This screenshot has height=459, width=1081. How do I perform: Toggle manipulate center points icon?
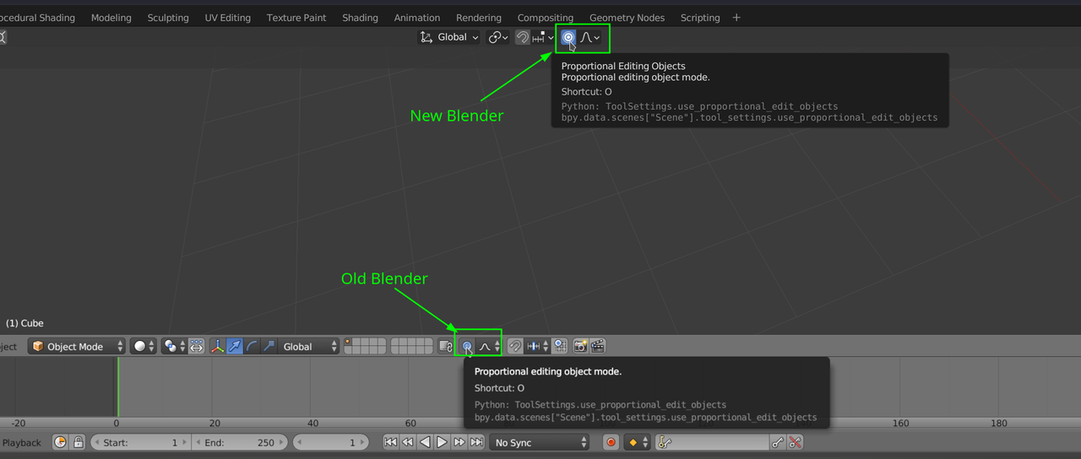point(197,347)
